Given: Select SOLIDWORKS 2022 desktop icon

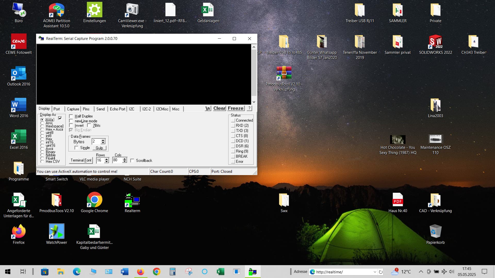Looking at the screenshot, I should pos(435,45).
